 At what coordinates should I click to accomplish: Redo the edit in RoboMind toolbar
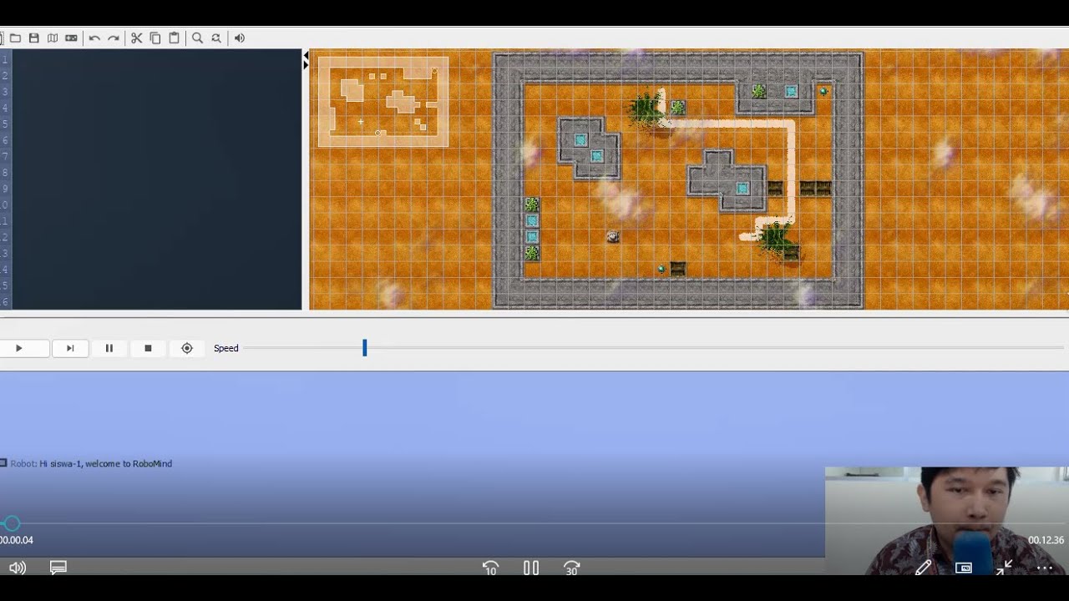click(x=114, y=38)
